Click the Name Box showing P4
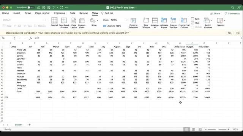 6,38
